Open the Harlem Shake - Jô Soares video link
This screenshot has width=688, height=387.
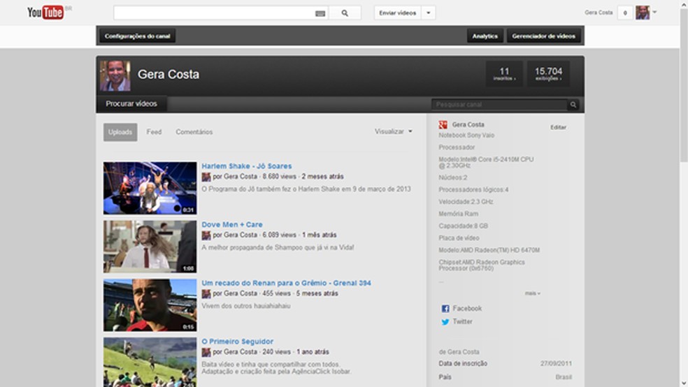(247, 166)
